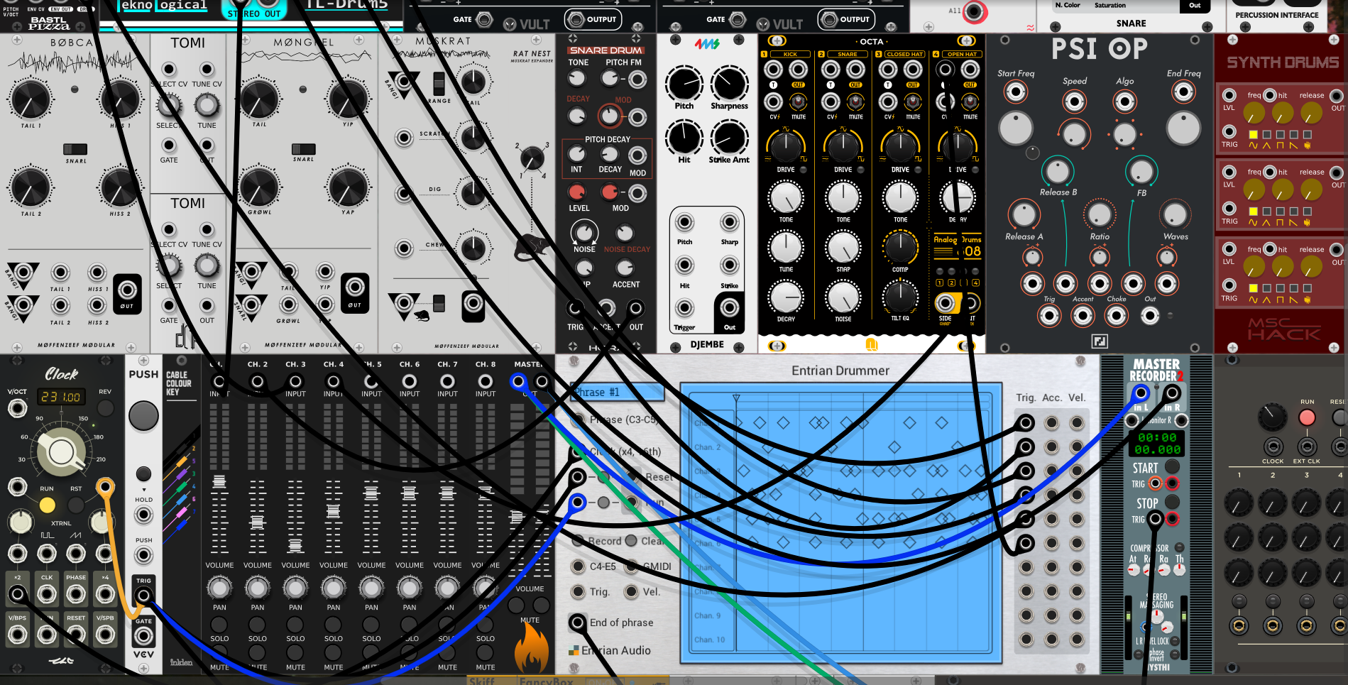This screenshot has width=1348, height=685.
Task: Click the COMP knob on Octa closed hat
Action: click(x=900, y=246)
